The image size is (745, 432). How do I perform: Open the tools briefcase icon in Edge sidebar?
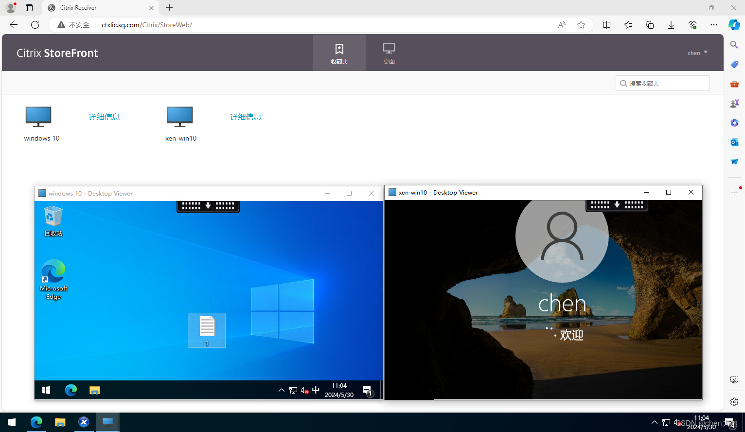734,84
